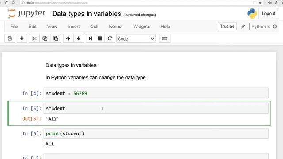
Task: Interrupt the kernel with stop icon
Action: [x=100, y=38]
